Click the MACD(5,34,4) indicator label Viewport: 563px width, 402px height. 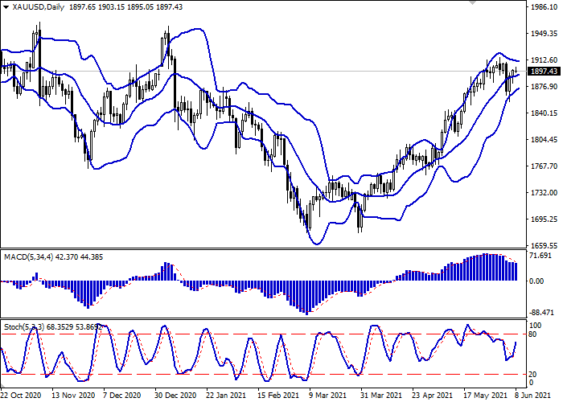(28, 257)
